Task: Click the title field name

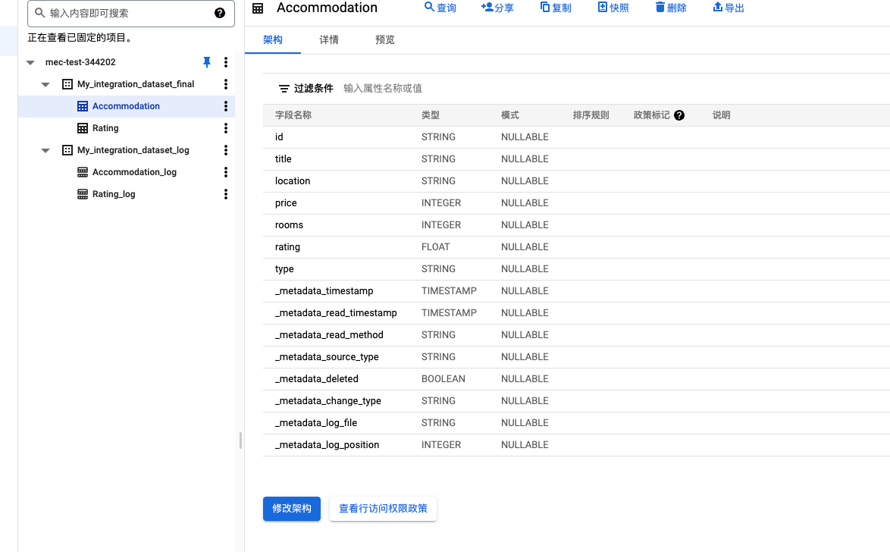Action: tap(284, 159)
